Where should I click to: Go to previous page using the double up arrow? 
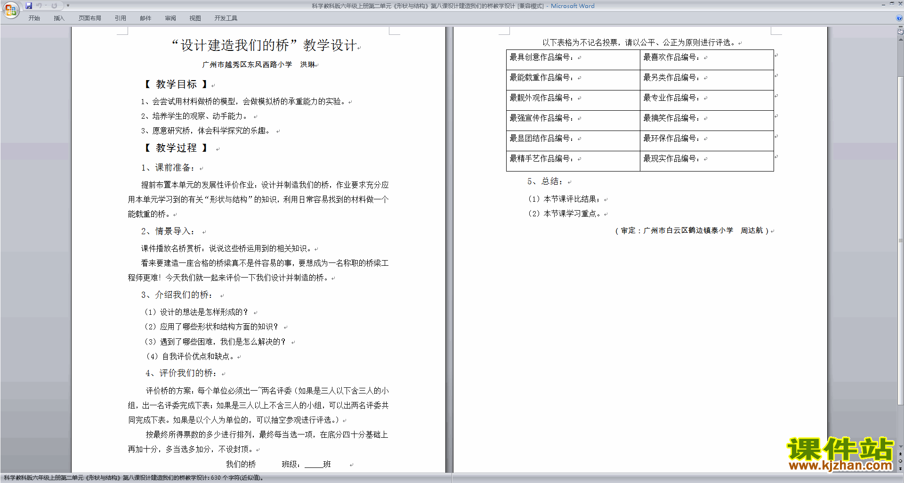coord(900,454)
